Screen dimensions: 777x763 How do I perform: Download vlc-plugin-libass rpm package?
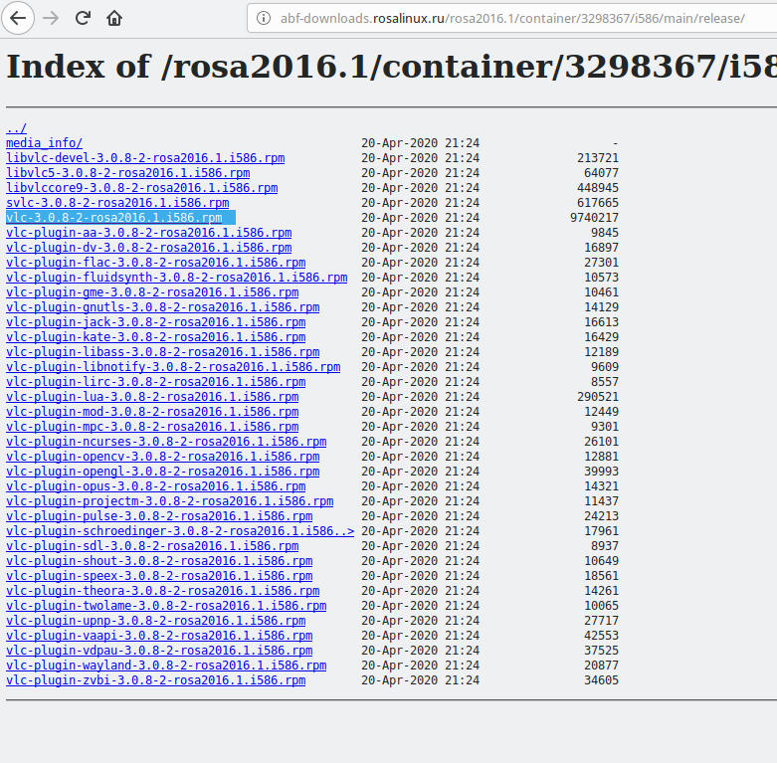coord(162,352)
